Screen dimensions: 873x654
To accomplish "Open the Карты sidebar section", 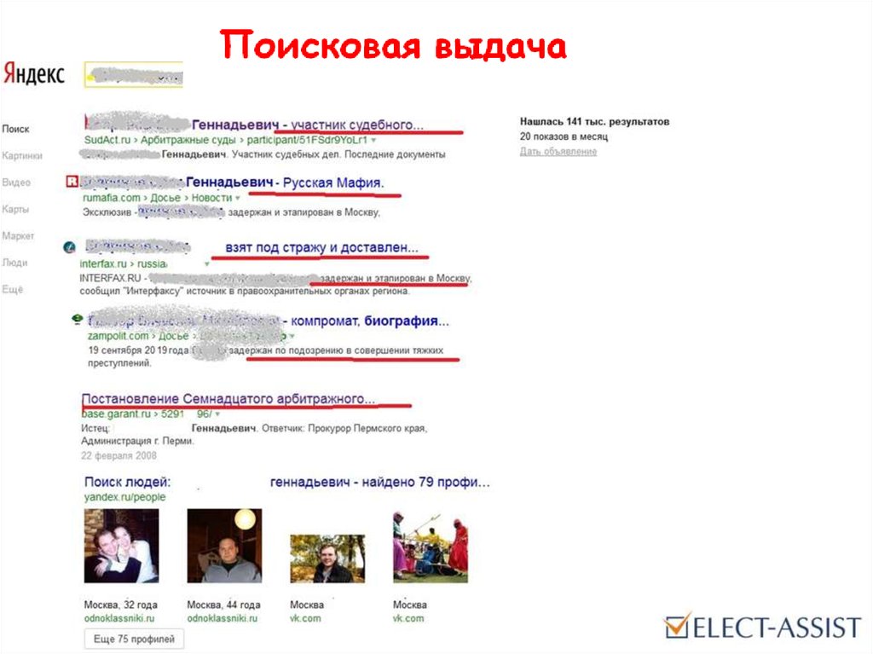I will (x=15, y=210).
